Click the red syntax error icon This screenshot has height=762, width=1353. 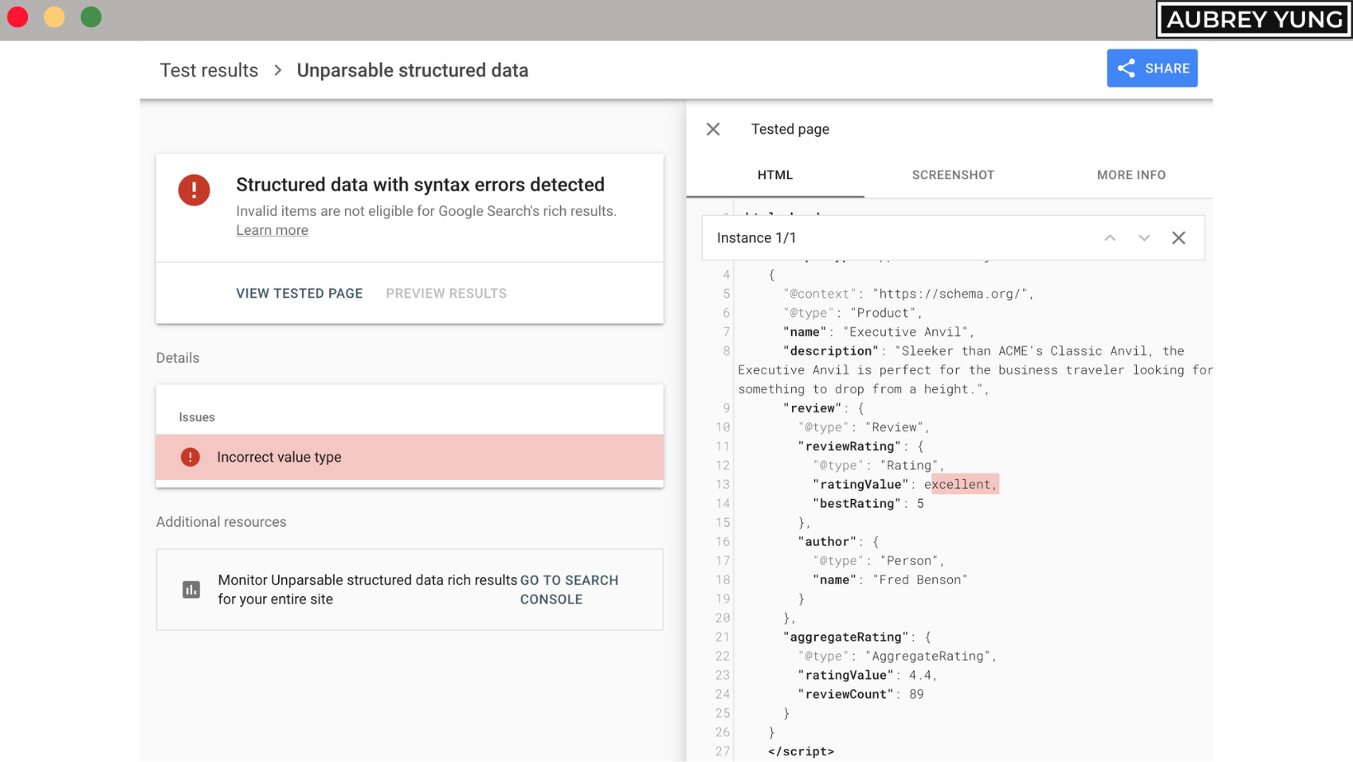click(x=194, y=190)
